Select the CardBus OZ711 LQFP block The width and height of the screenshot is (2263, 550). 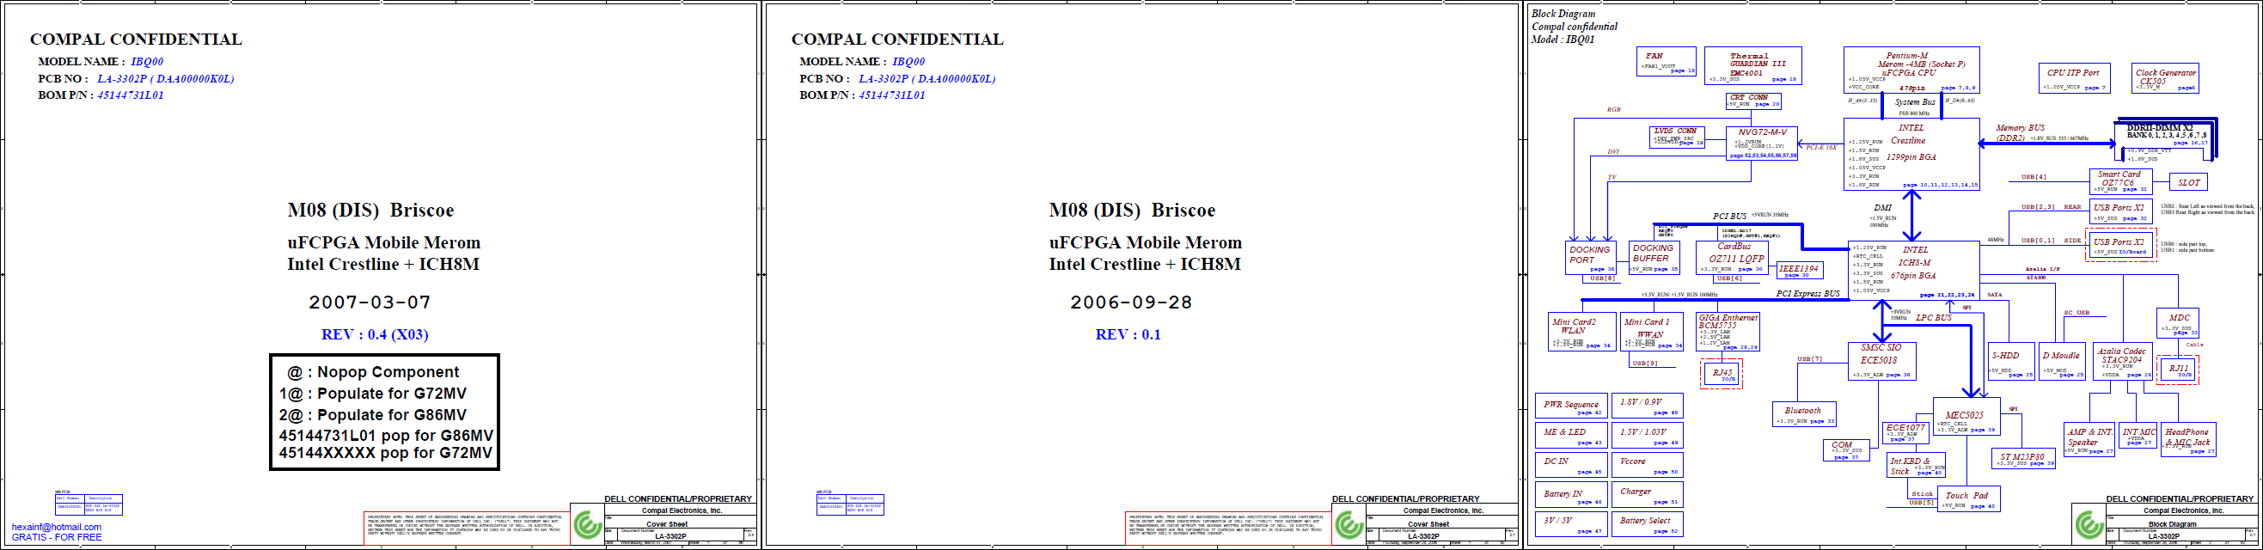click(x=1732, y=258)
